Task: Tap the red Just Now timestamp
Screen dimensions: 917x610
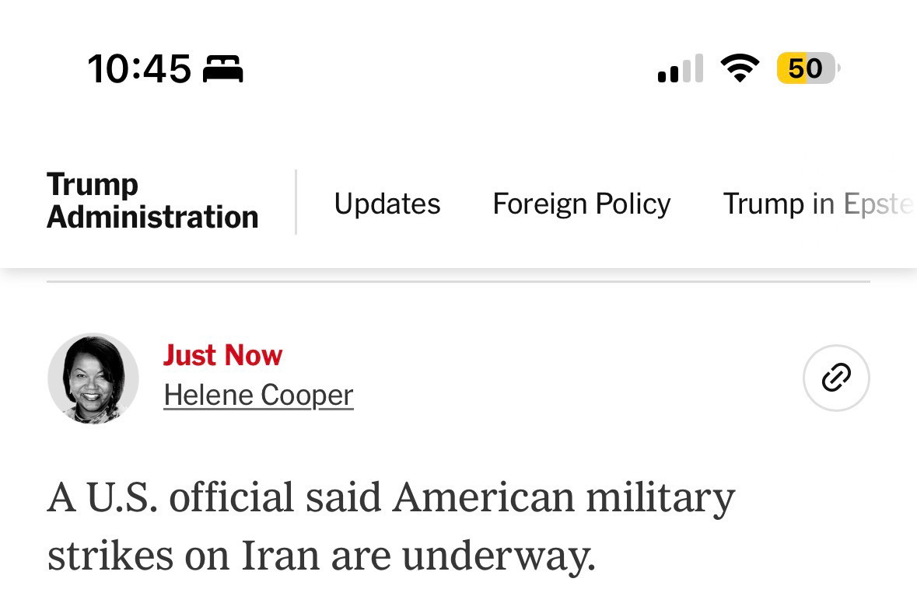Action: pyautogui.click(x=222, y=355)
